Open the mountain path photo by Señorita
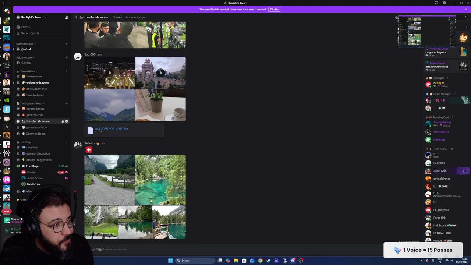The height and width of the screenshot is (265, 471). coord(109,180)
